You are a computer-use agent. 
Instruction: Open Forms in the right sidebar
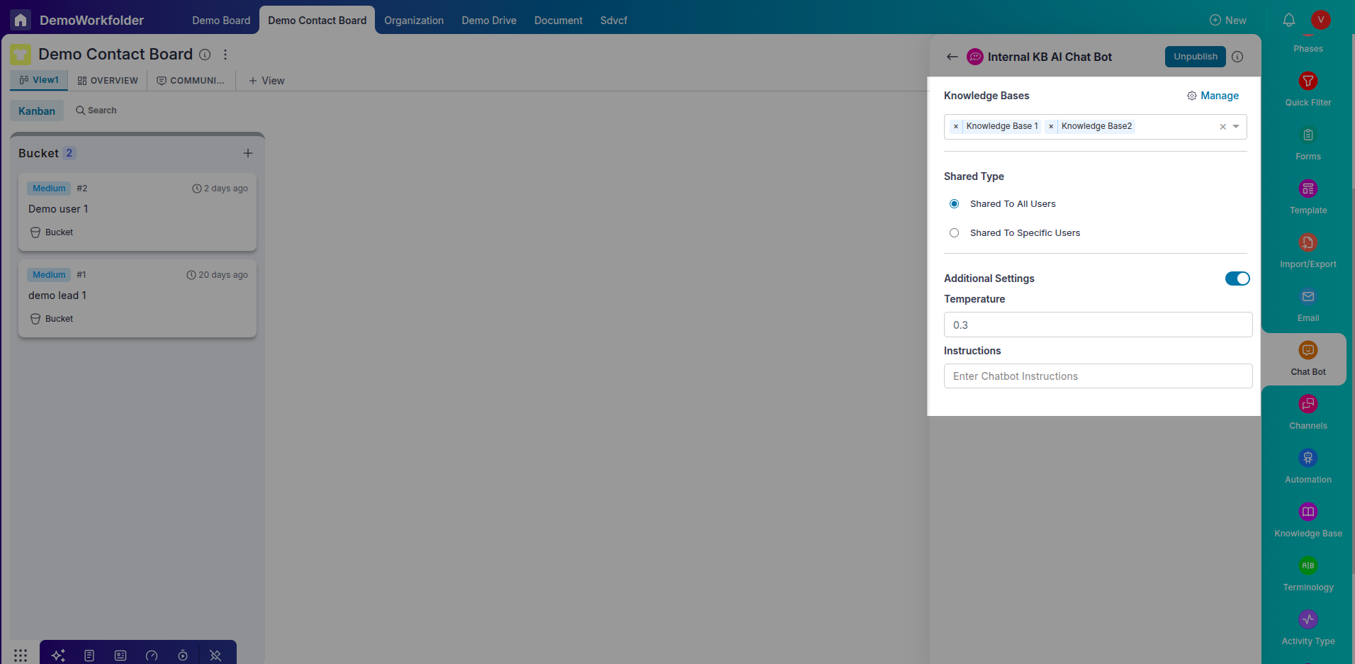(1308, 142)
